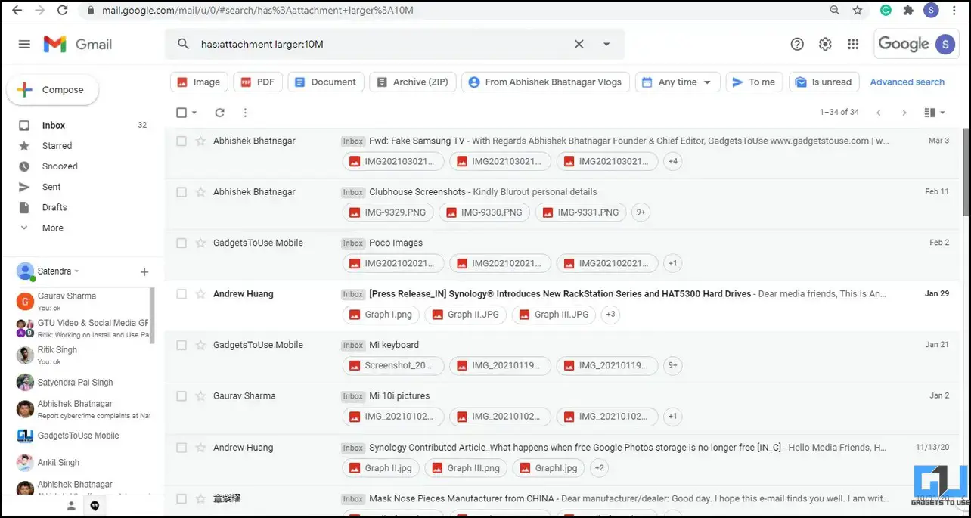Open Gmail support help icon
Image resolution: width=971 pixels, height=518 pixels.
click(x=797, y=45)
